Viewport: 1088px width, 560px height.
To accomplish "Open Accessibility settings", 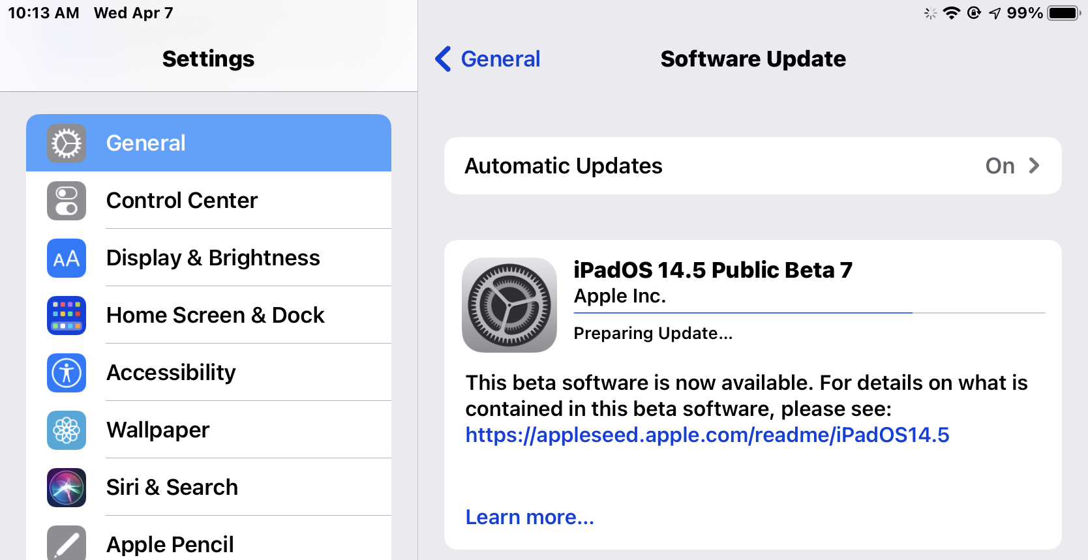I will 209,372.
